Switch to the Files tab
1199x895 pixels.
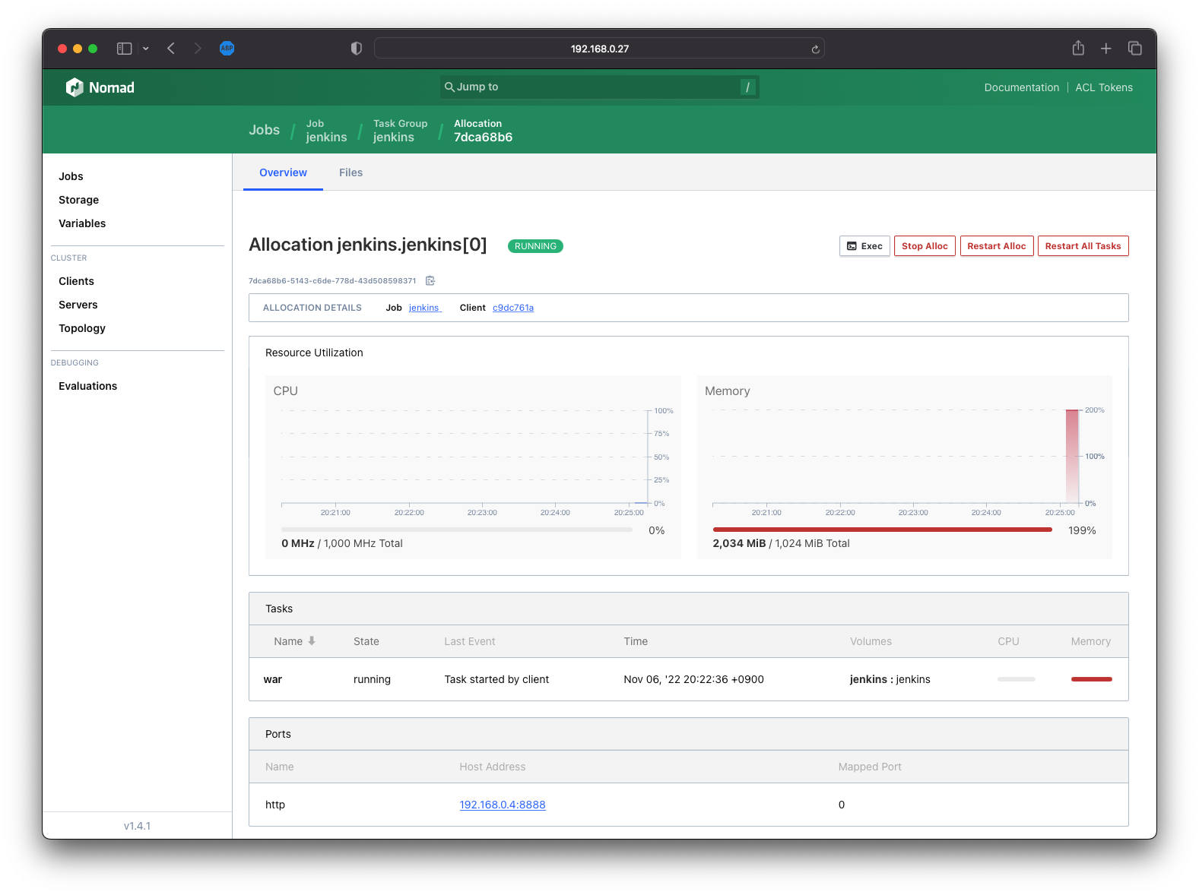tap(351, 172)
